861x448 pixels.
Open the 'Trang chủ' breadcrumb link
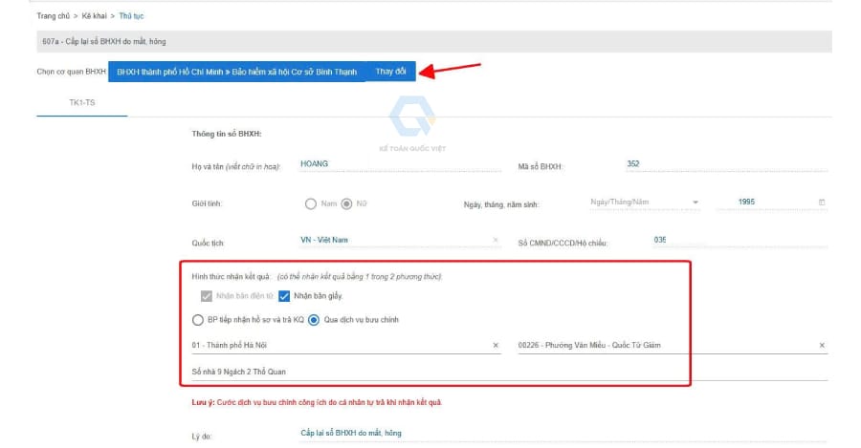click(54, 16)
